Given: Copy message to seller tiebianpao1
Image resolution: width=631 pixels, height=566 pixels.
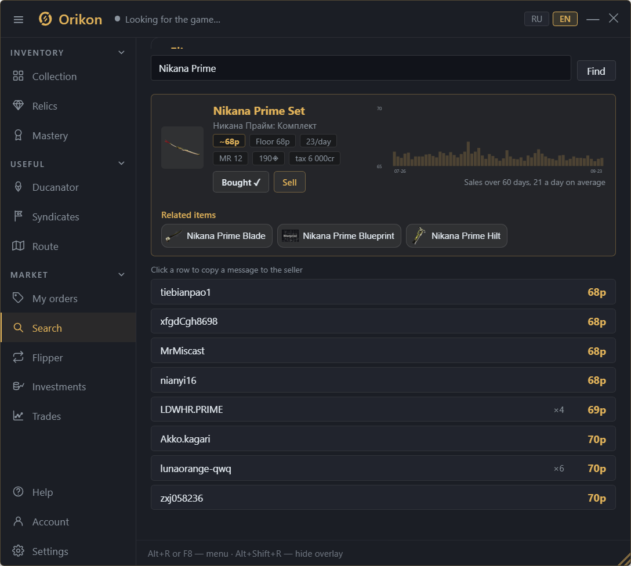Looking at the screenshot, I should 383,292.
